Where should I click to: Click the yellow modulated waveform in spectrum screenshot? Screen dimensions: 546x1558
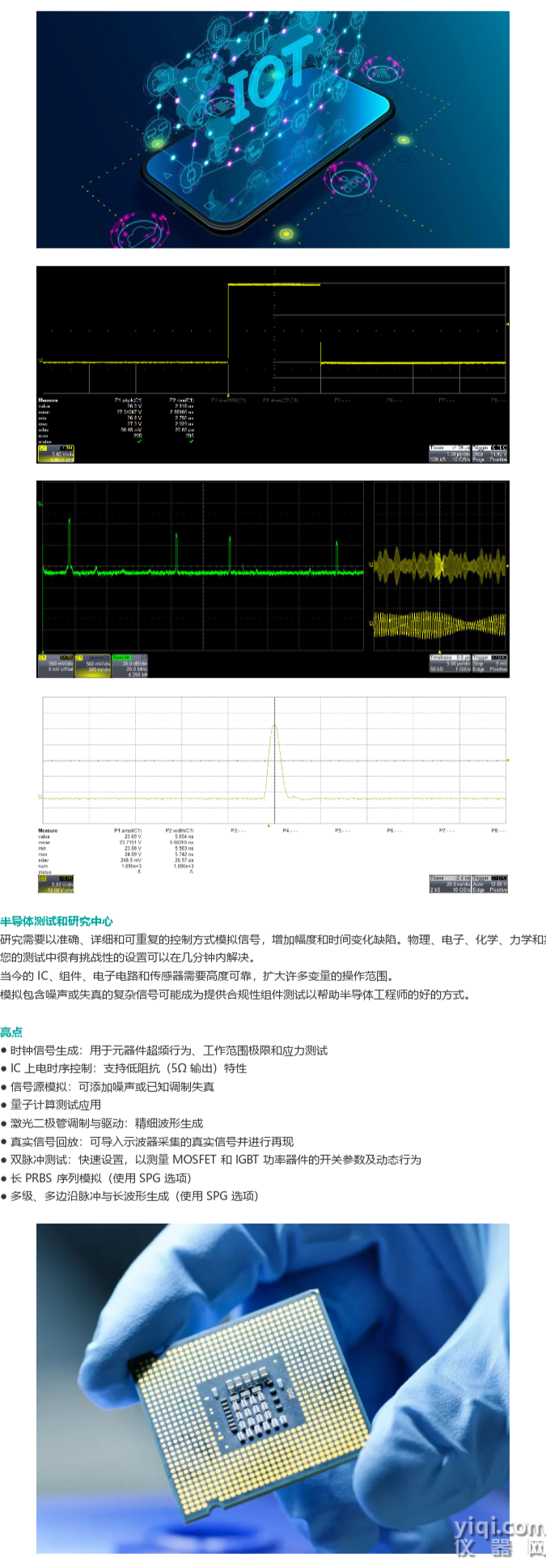coord(439,566)
